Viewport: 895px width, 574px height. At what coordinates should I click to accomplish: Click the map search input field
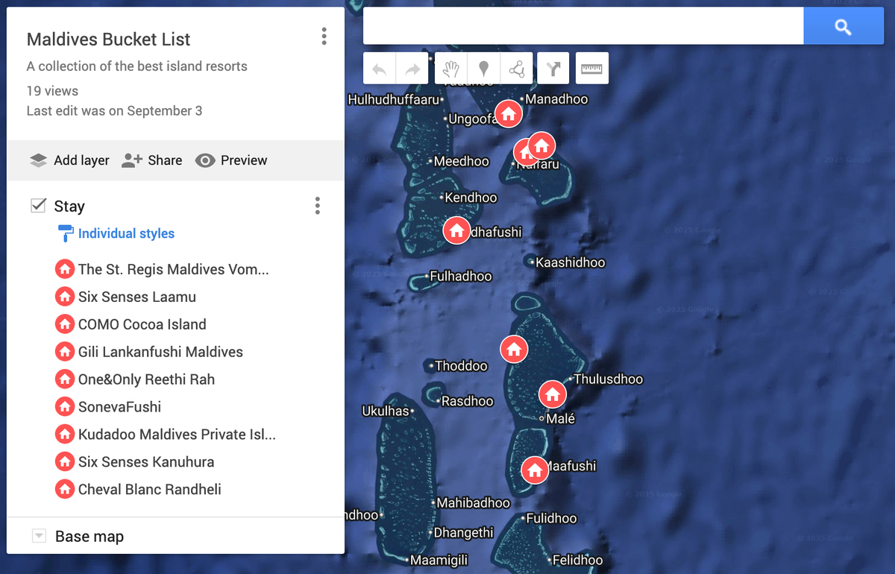click(582, 27)
